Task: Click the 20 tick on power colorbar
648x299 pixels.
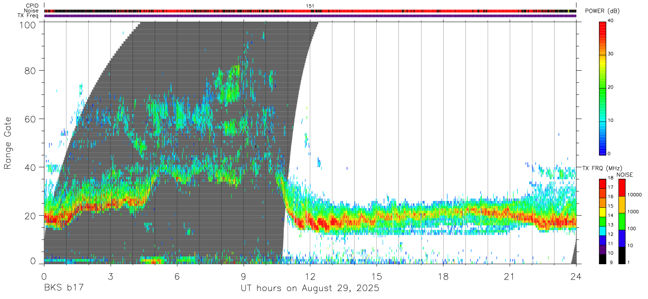Action: point(611,87)
